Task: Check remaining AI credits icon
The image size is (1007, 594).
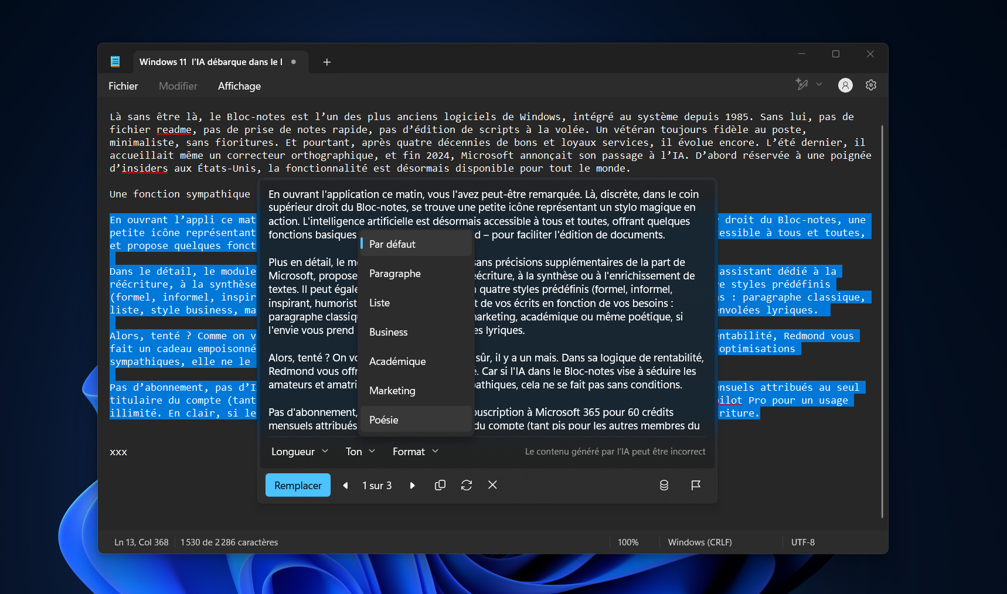Action: [x=664, y=485]
